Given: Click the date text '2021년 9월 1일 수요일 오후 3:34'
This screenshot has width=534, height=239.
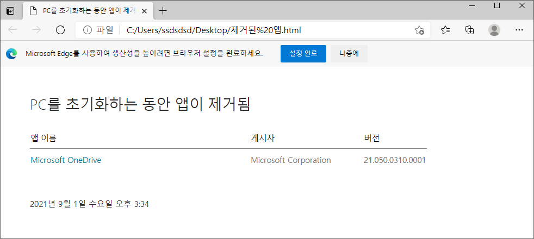Looking at the screenshot, I should pyautogui.click(x=90, y=204).
